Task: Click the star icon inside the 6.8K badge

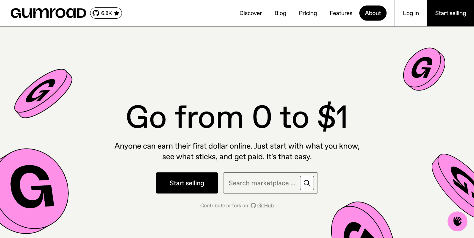Action: coord(116,13)
